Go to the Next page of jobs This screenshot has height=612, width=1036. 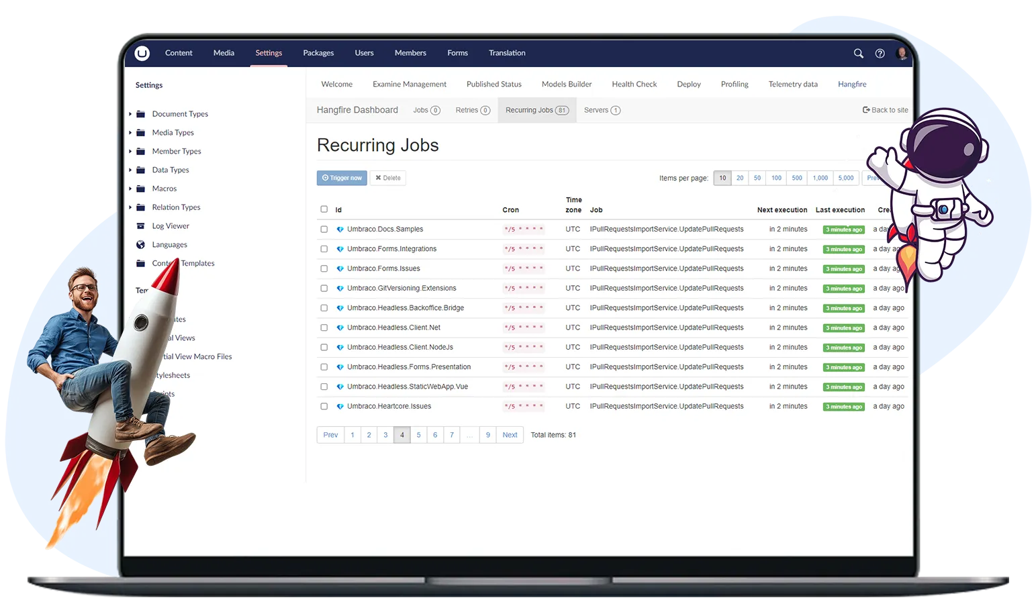pyautogui.click(x=510, y=435)
